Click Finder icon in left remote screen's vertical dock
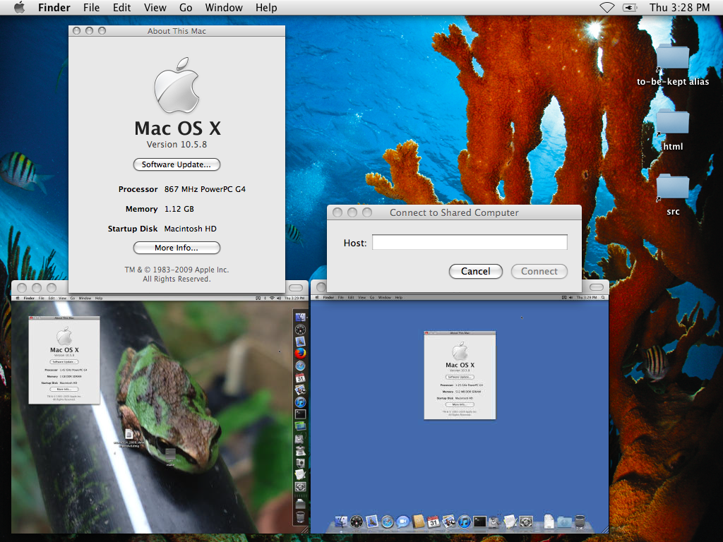The height and width of the screenshot is (542, 723). (x=300, y=317)
